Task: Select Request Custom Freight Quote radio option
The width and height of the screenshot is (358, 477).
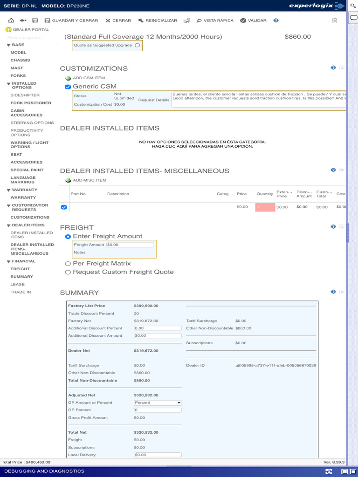Action: [68, 272]
